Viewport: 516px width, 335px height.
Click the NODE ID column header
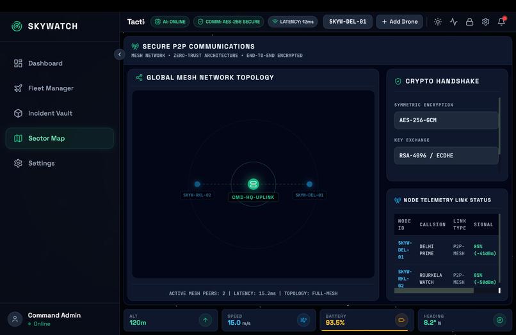tap(405, 224)
